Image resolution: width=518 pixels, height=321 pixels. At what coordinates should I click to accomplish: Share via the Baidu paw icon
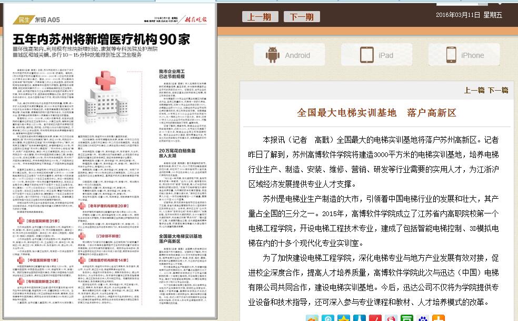click(423, 318)
